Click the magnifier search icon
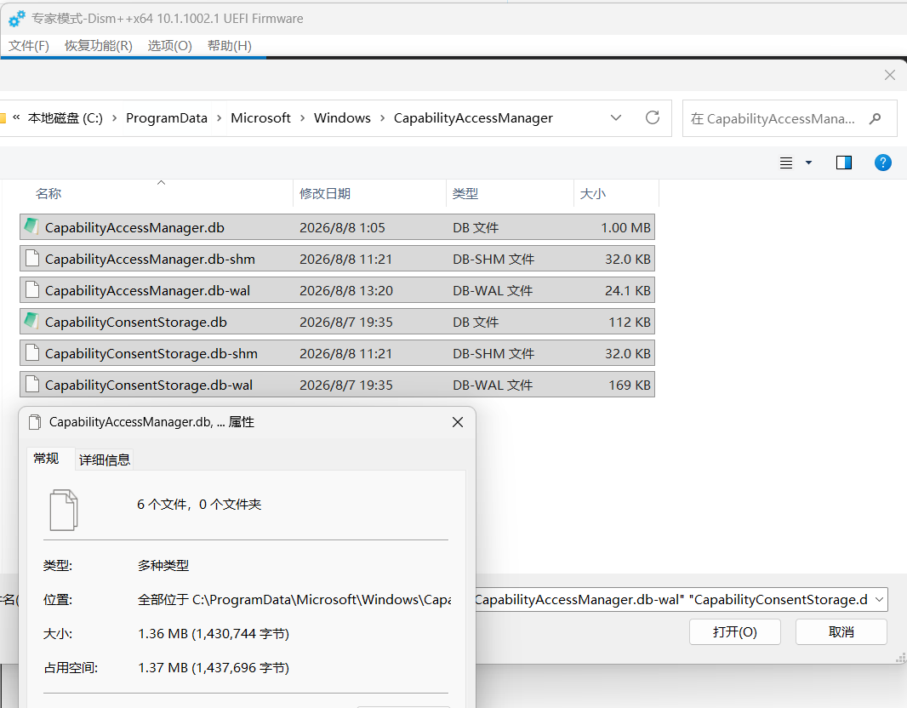This screenshot has width=907, height=708. [876, 118]
